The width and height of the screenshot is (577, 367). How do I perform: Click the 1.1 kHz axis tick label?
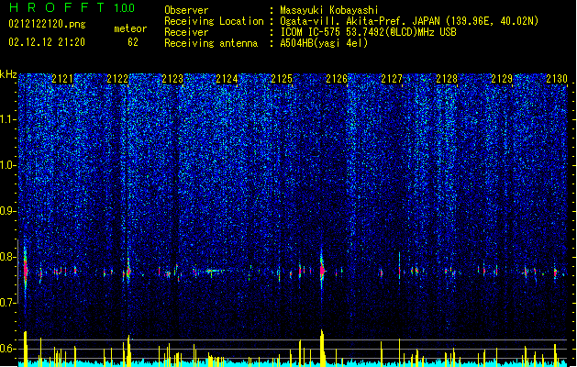(x=8, y=119)
